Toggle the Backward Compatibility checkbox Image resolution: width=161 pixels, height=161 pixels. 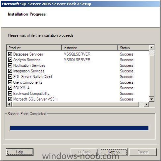click(x=10, y=94)
